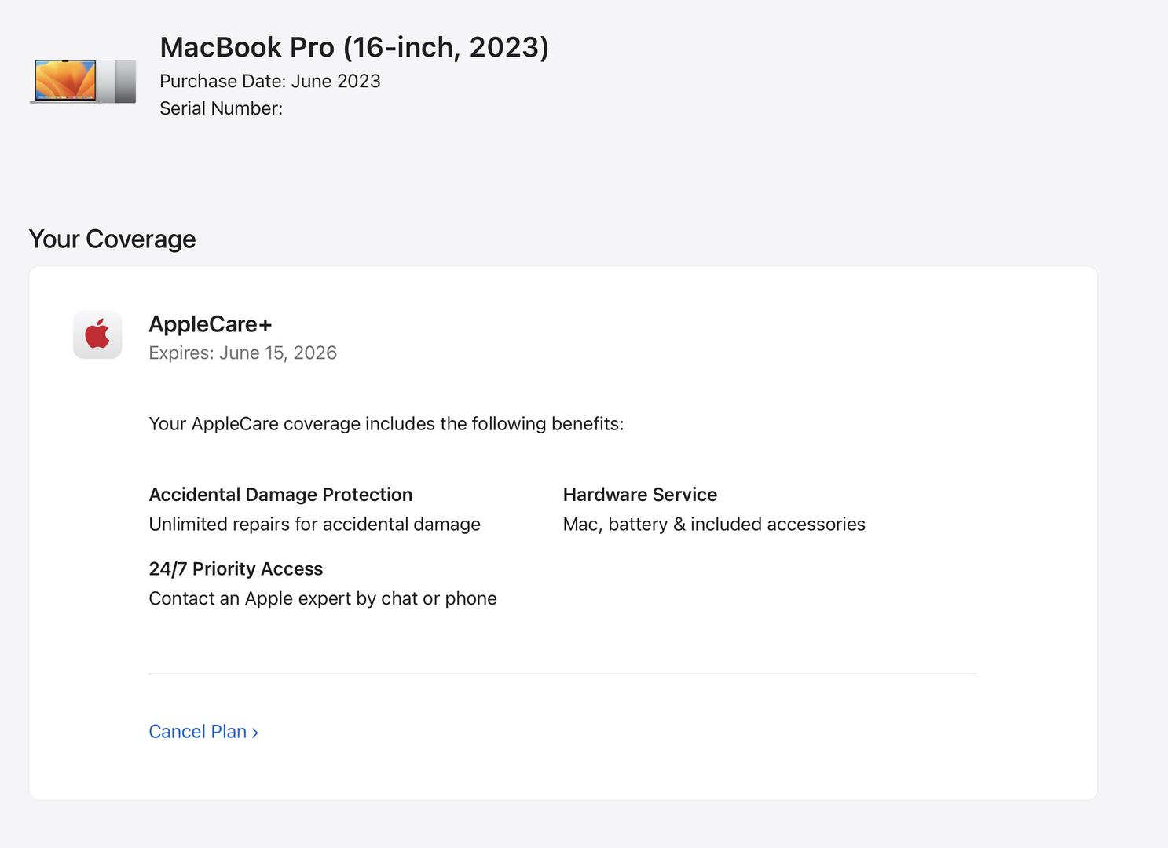Click the chevron arrow beside Cancel Plan
The height and width of the screenshot is (848, 1168).
(x=255, y=733)
